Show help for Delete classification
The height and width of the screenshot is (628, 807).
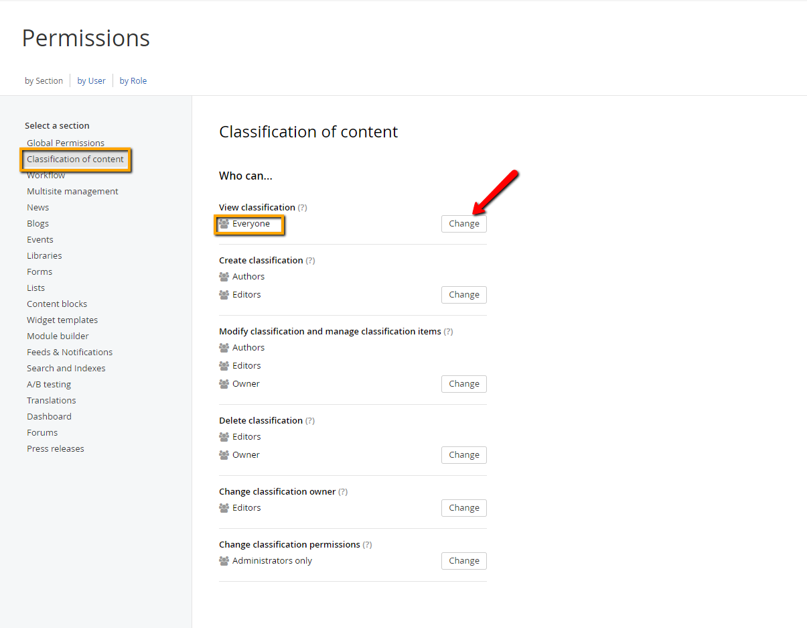click(310, 421)
